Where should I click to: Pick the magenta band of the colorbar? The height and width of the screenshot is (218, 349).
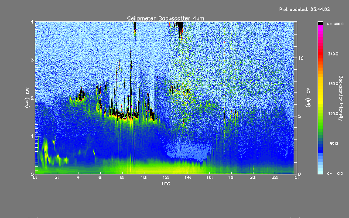pos(320,27)
